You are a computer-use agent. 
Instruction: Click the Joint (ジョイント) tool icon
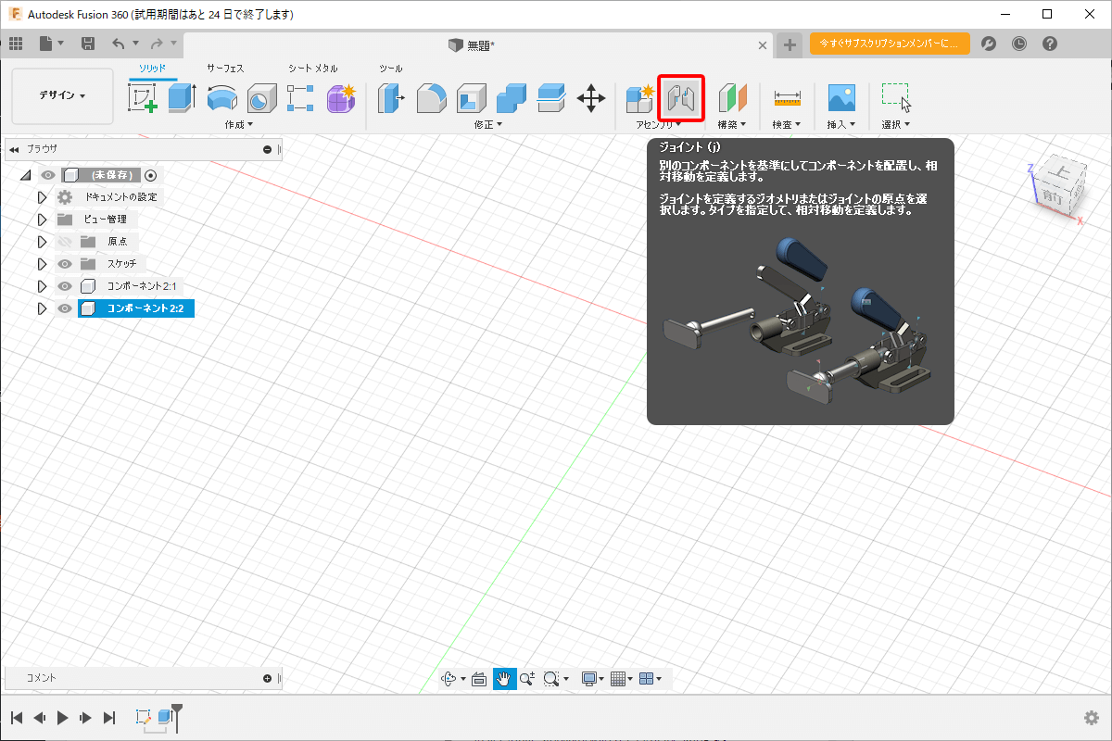pyautogui.click(x=681, y=97)
